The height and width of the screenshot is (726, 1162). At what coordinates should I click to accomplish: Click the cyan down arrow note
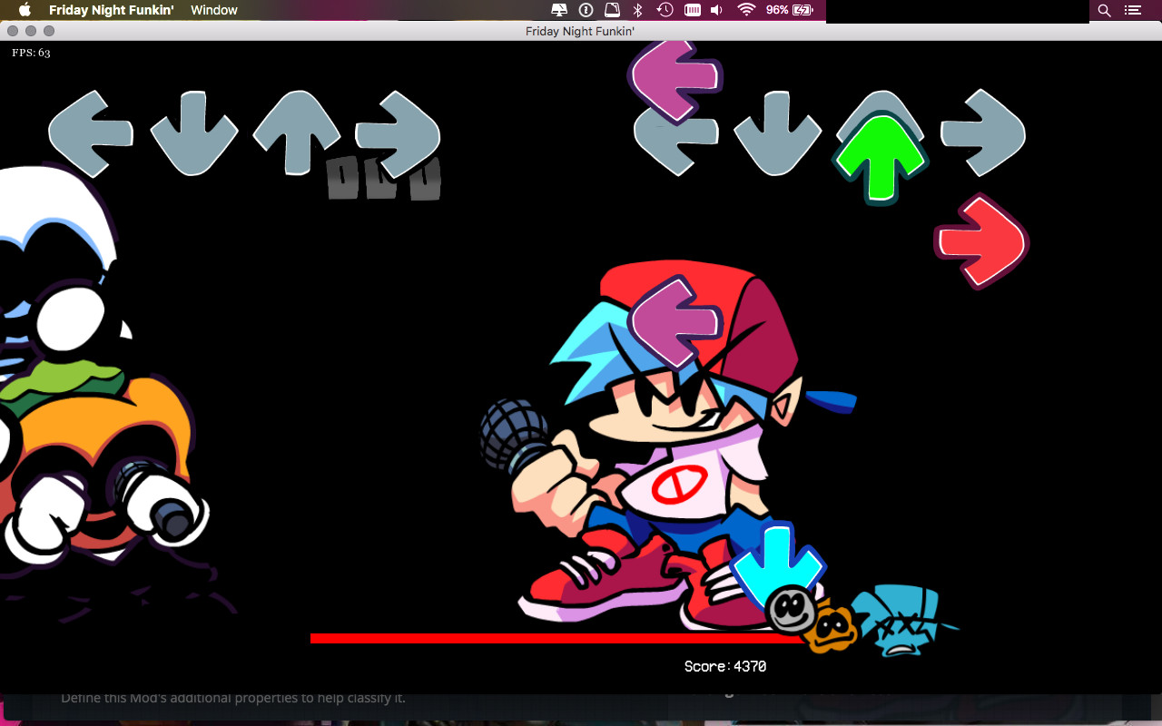click(776, 561)
